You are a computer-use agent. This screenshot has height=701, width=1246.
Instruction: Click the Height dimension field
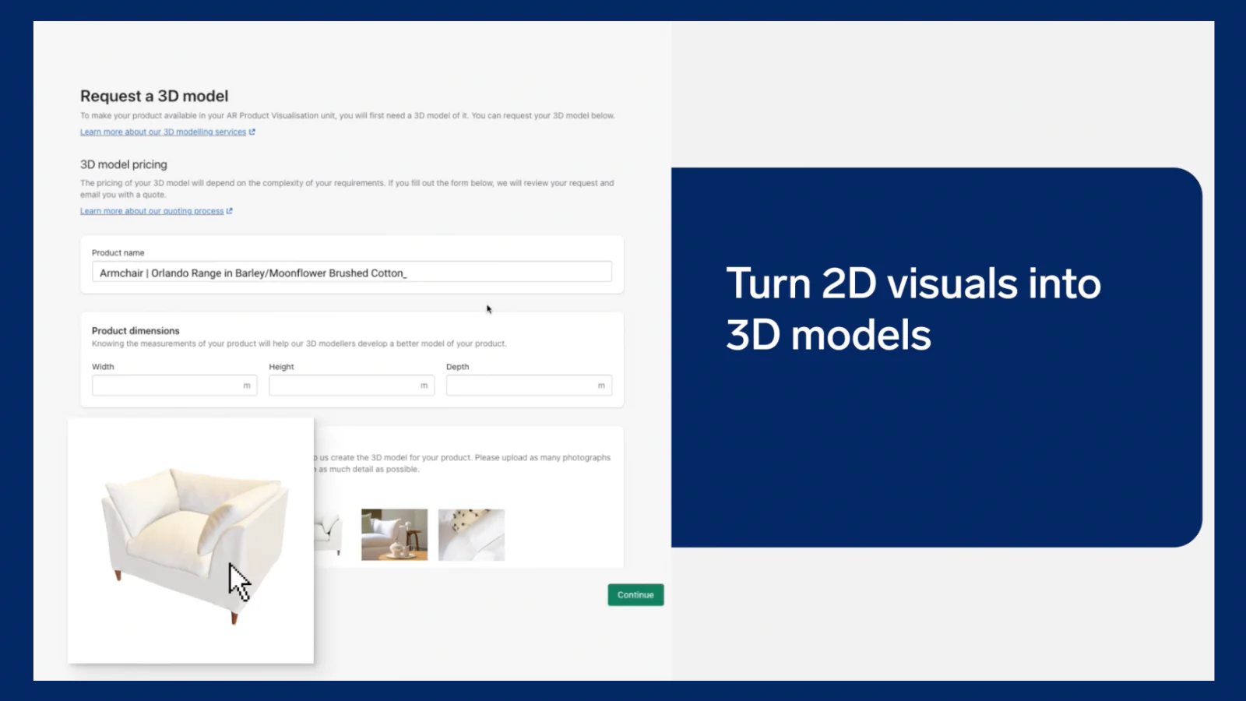point(351,386)
